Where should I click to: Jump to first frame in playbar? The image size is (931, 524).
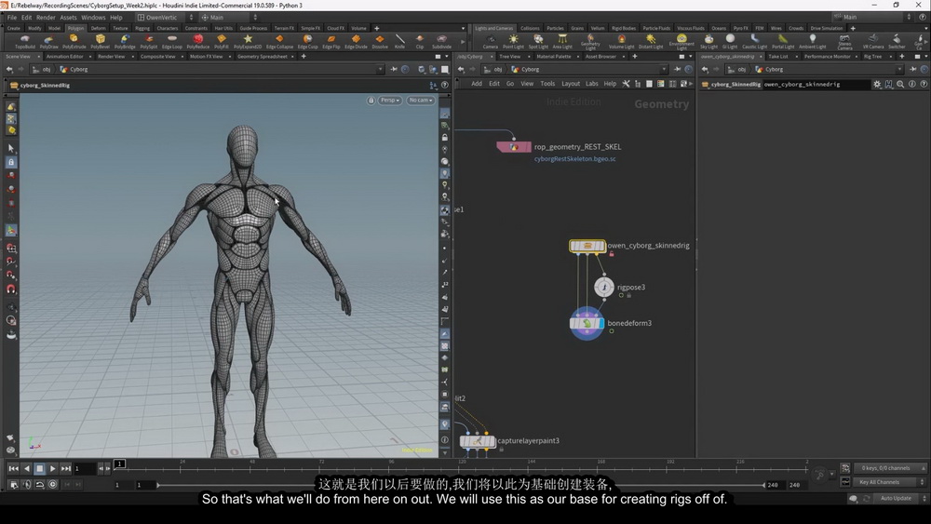coord(13,468)
